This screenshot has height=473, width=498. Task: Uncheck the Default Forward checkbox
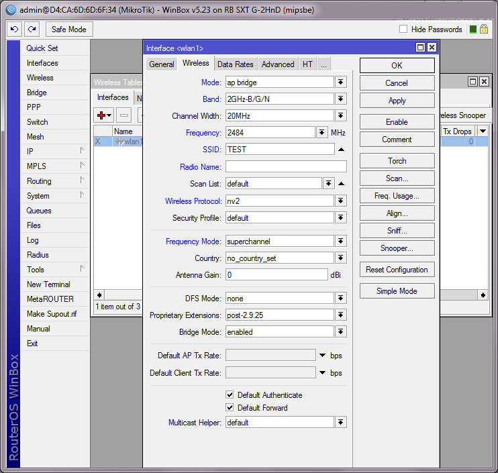(x=230, y=408)
